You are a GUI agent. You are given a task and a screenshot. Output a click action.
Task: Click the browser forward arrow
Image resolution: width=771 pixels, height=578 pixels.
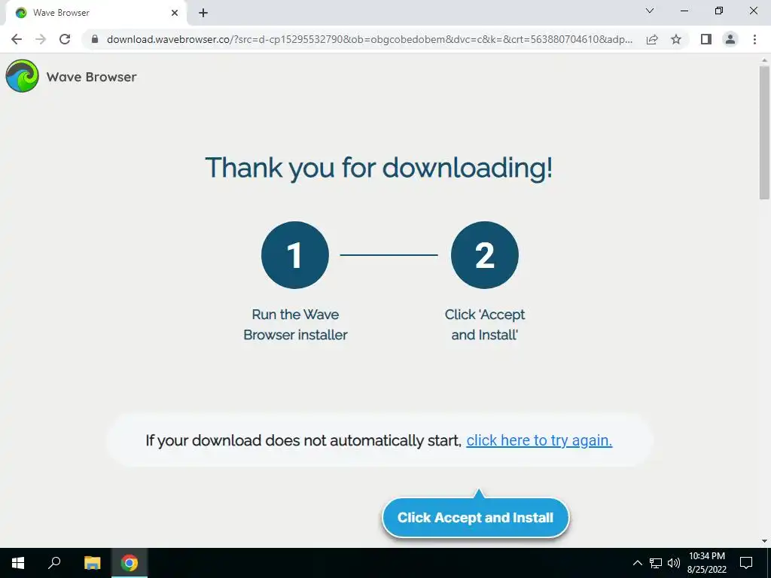pos(41,39)
